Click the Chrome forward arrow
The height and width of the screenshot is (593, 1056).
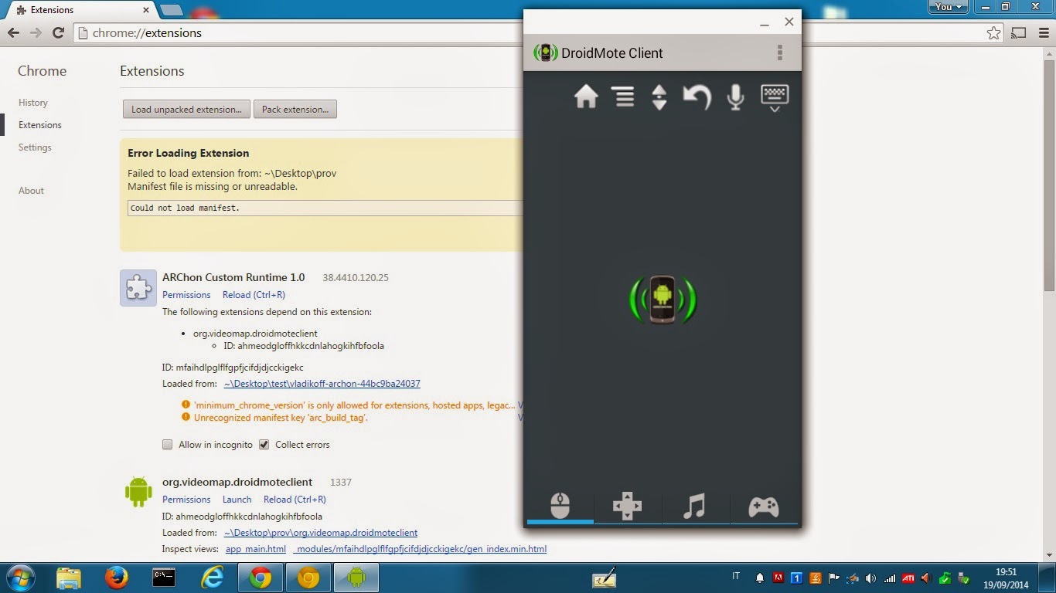(x=36, y=33)
